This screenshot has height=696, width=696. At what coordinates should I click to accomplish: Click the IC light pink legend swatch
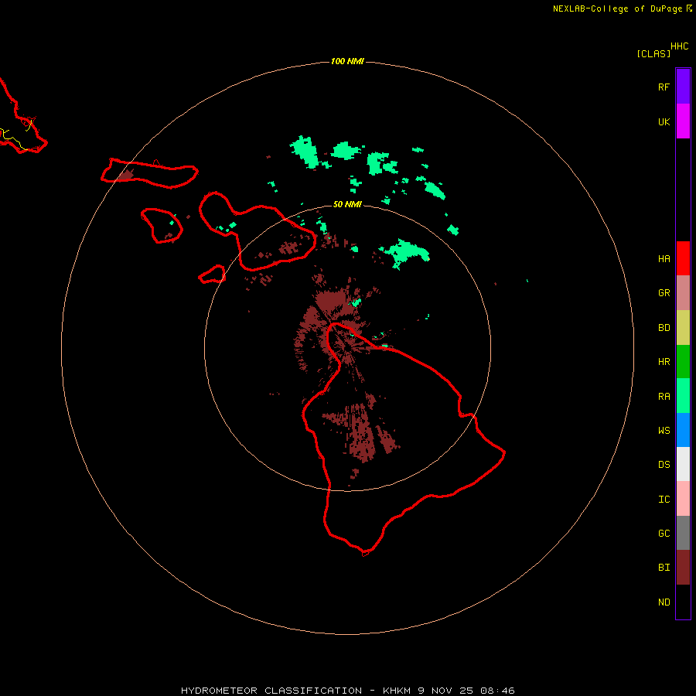pyautogui.click(x=683, y=499)
